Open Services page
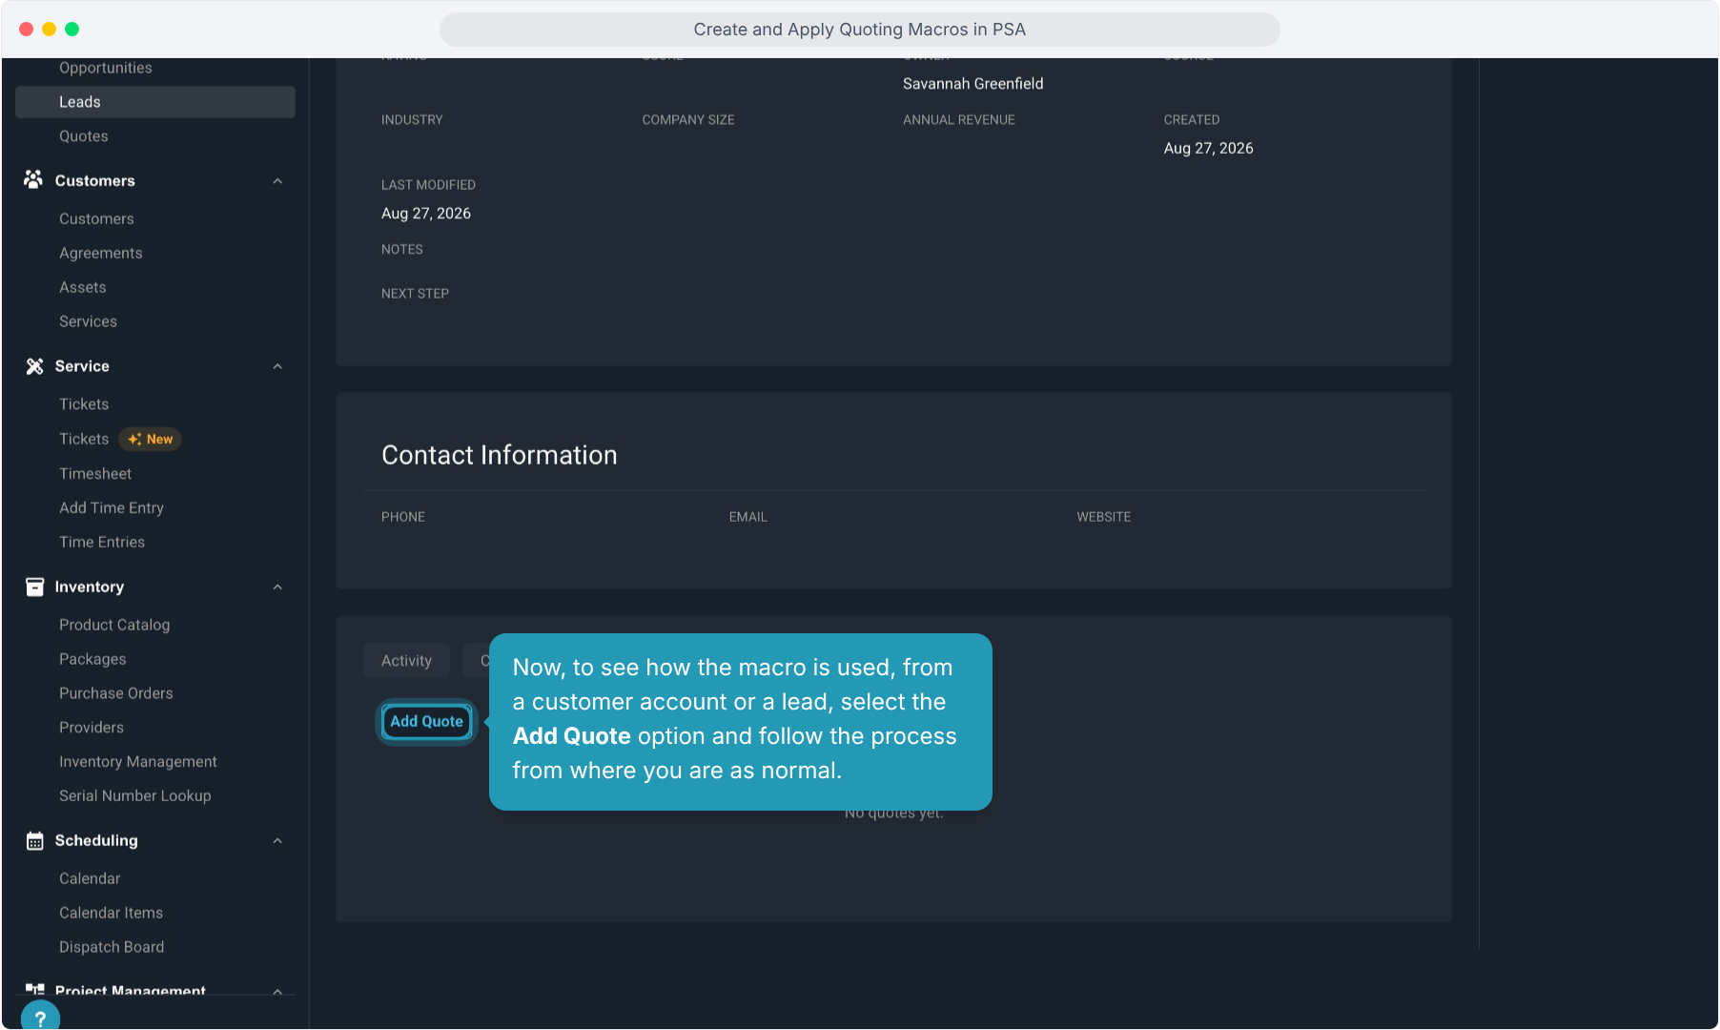1720x1030 pixels. [88, 321]
